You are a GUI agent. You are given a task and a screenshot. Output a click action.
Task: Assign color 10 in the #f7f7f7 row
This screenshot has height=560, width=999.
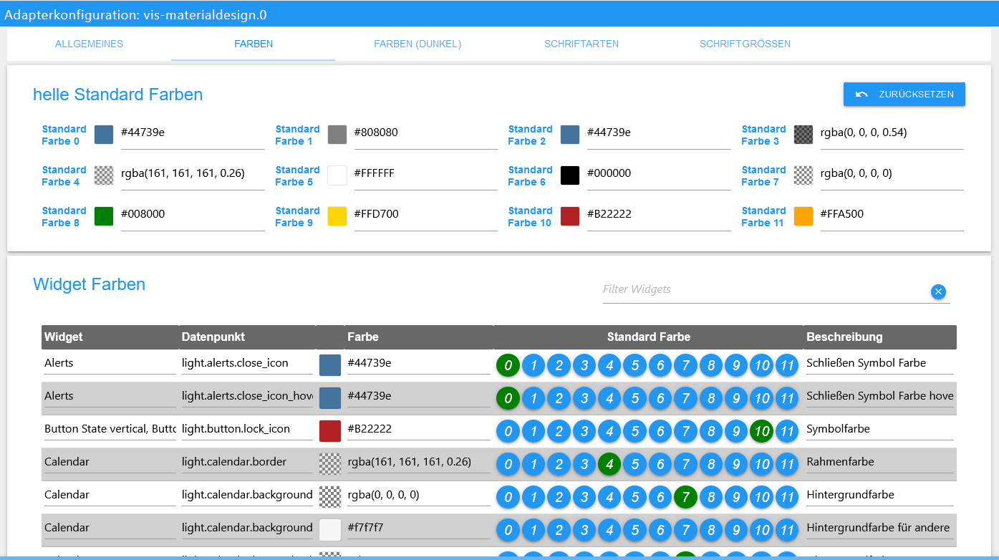(762, 531)
